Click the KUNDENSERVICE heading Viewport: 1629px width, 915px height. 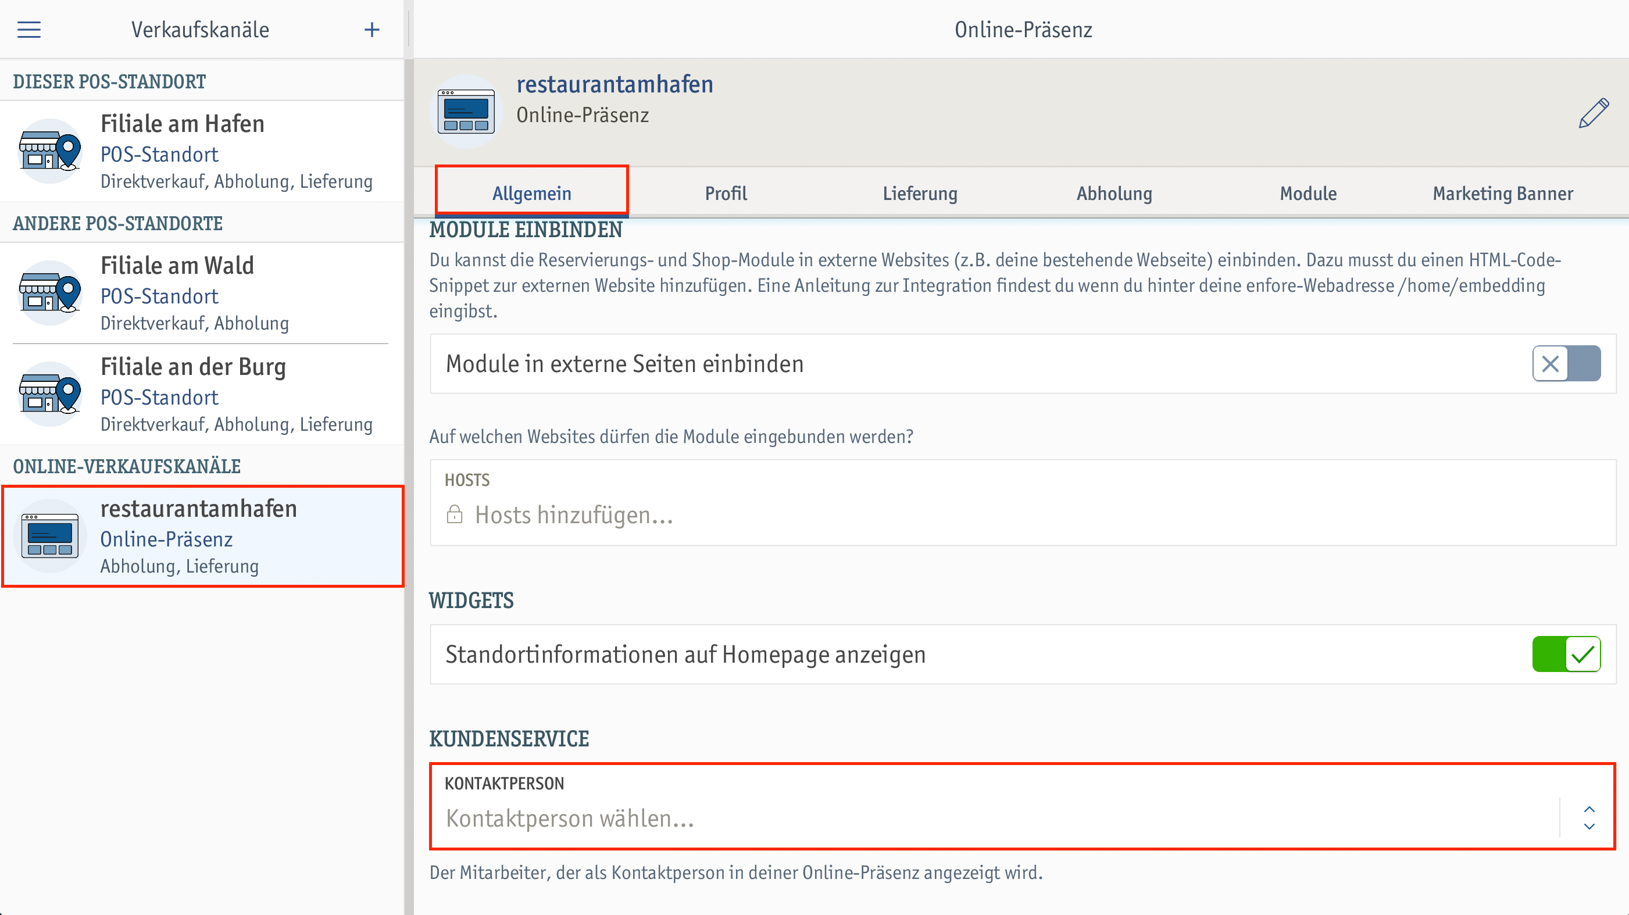(509, 739)
